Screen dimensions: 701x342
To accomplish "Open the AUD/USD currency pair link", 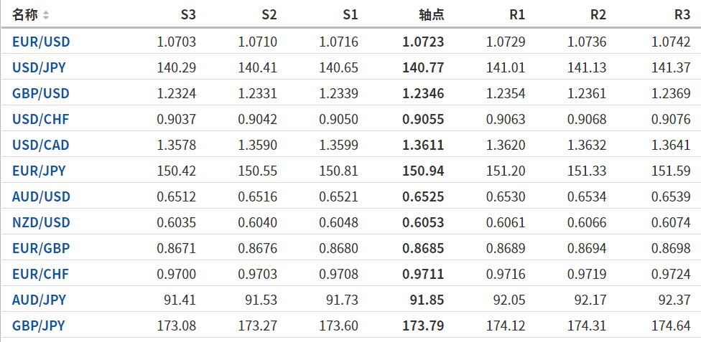I will pyautogui.click(x=41, y=196).
